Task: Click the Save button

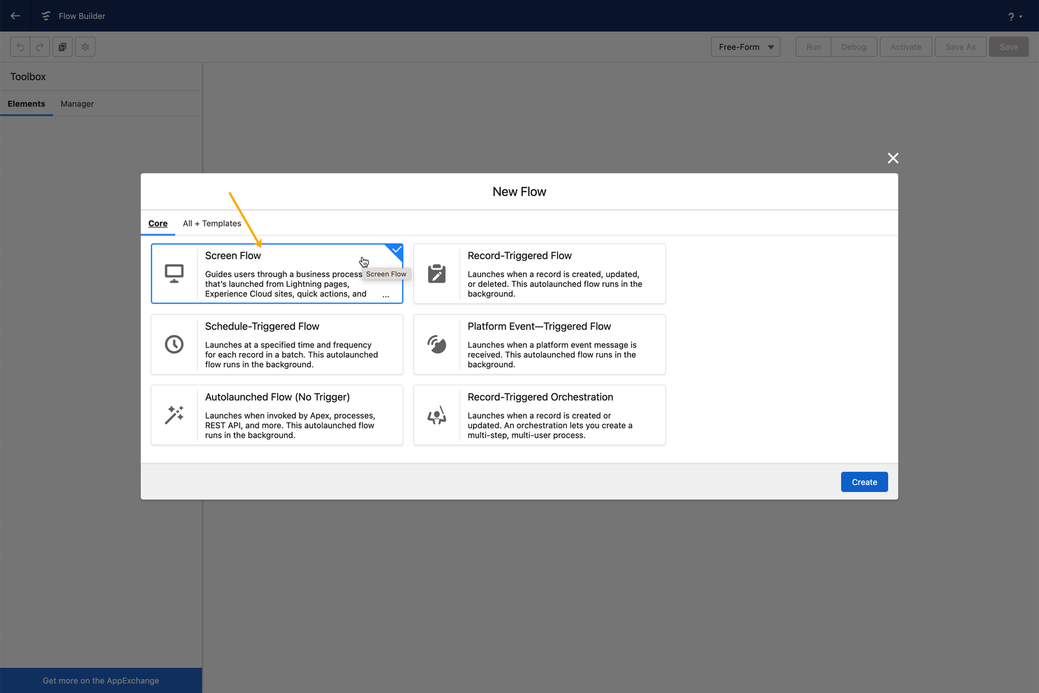Action: 1008,47
